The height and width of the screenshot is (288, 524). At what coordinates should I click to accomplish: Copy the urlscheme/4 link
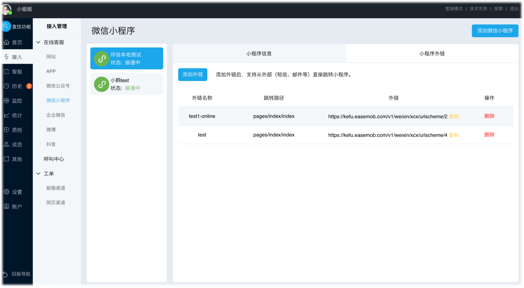(x=454, y=135)
